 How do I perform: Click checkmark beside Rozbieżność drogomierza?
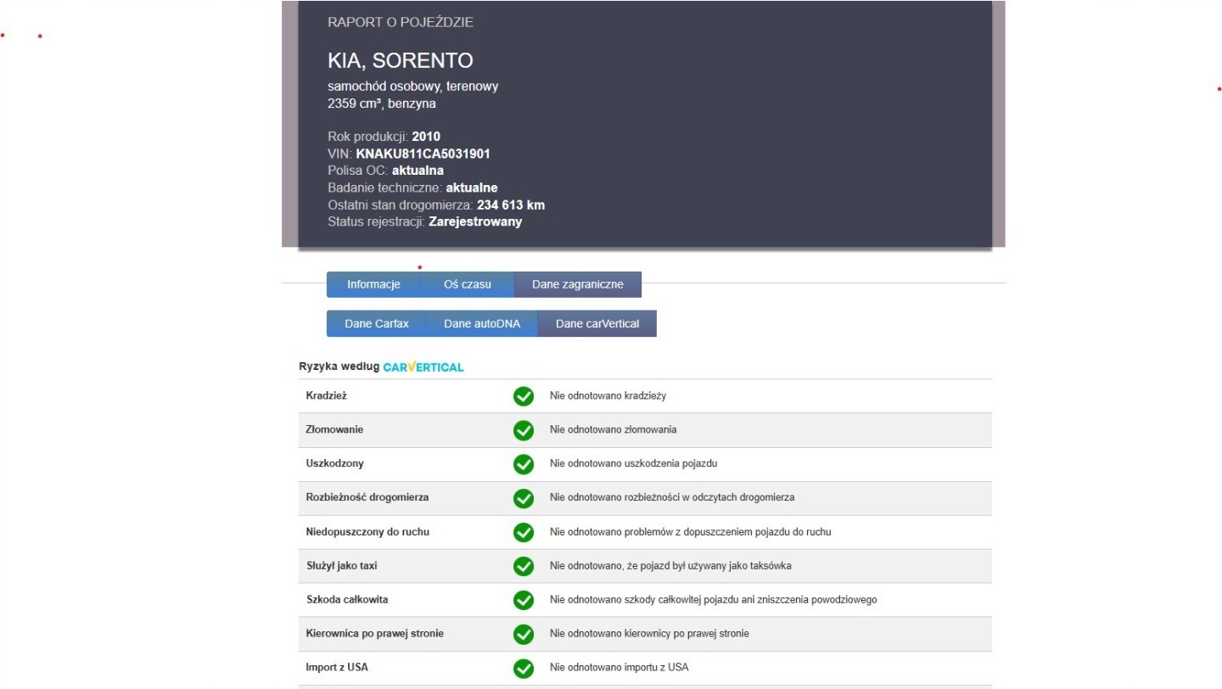524,498
